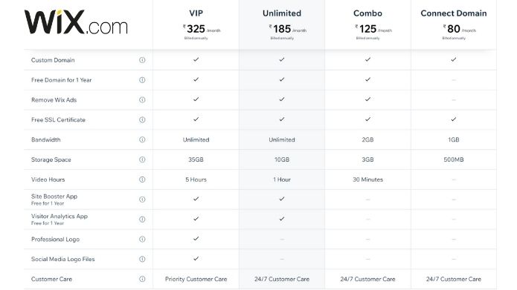The image size is (517, 290).
Task: Open info icon for Professional Logo
Action: (142, 239)
